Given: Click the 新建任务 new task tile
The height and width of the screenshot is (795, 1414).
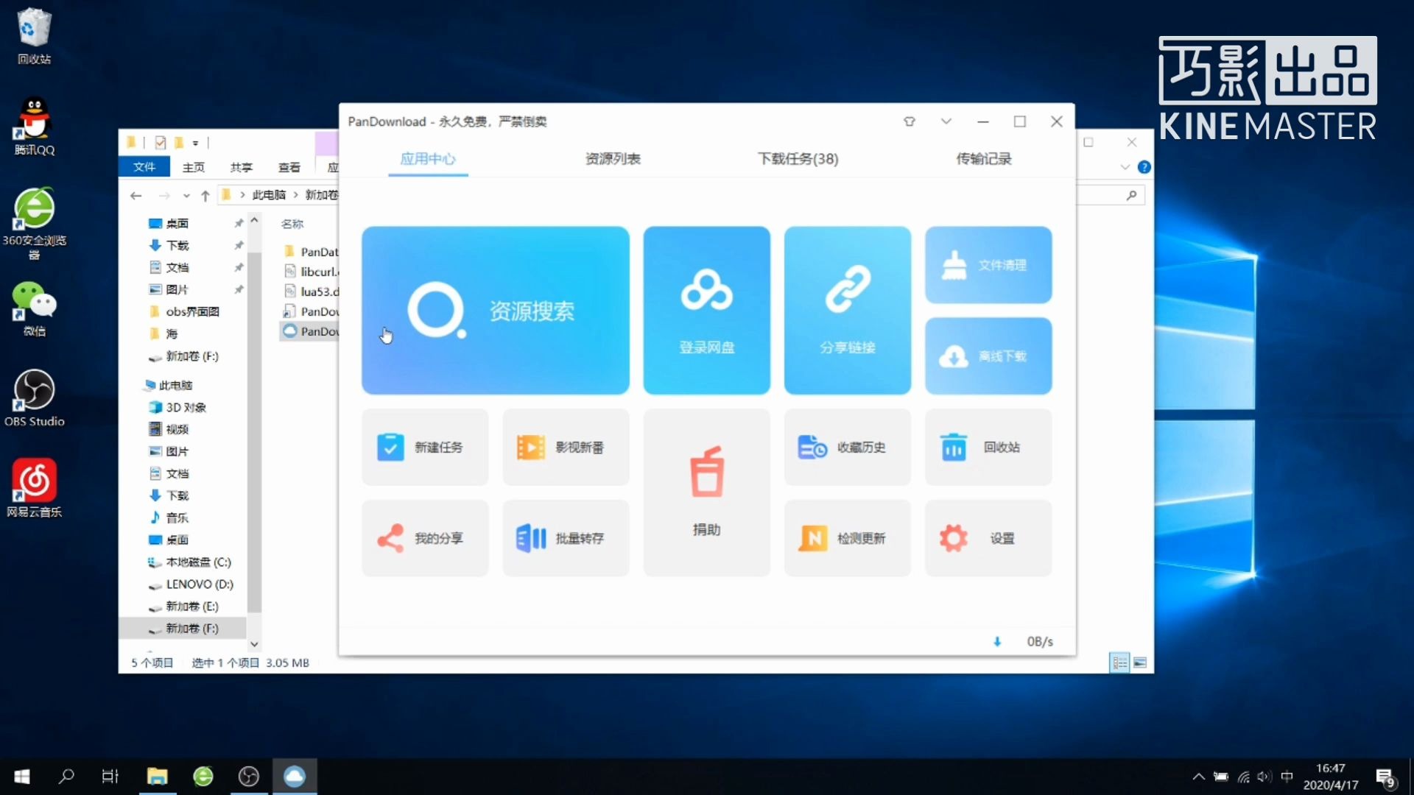Looking at the screenshot, I should (x=424, y=447).
